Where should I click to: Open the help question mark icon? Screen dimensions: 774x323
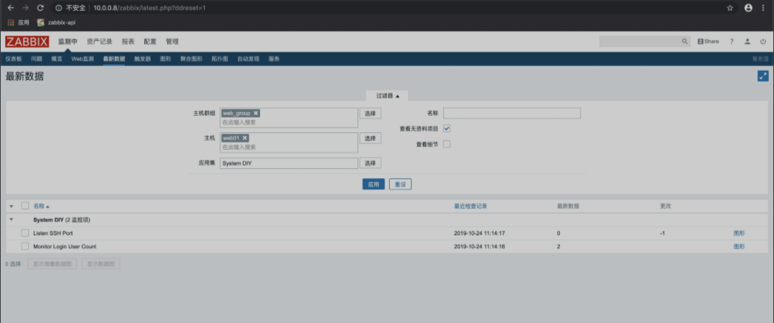tap(732, 42)
